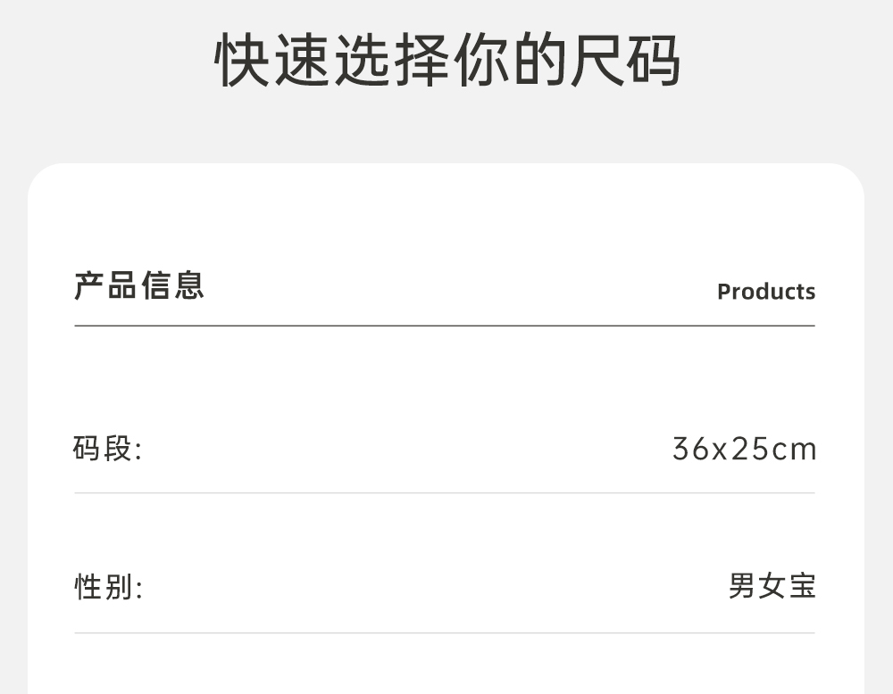Click empty space between 码段 and 36x25cm

pyautogui.click(x=402, y=449)
